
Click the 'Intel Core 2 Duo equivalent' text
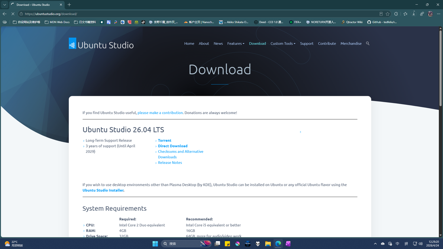point(142,225)
